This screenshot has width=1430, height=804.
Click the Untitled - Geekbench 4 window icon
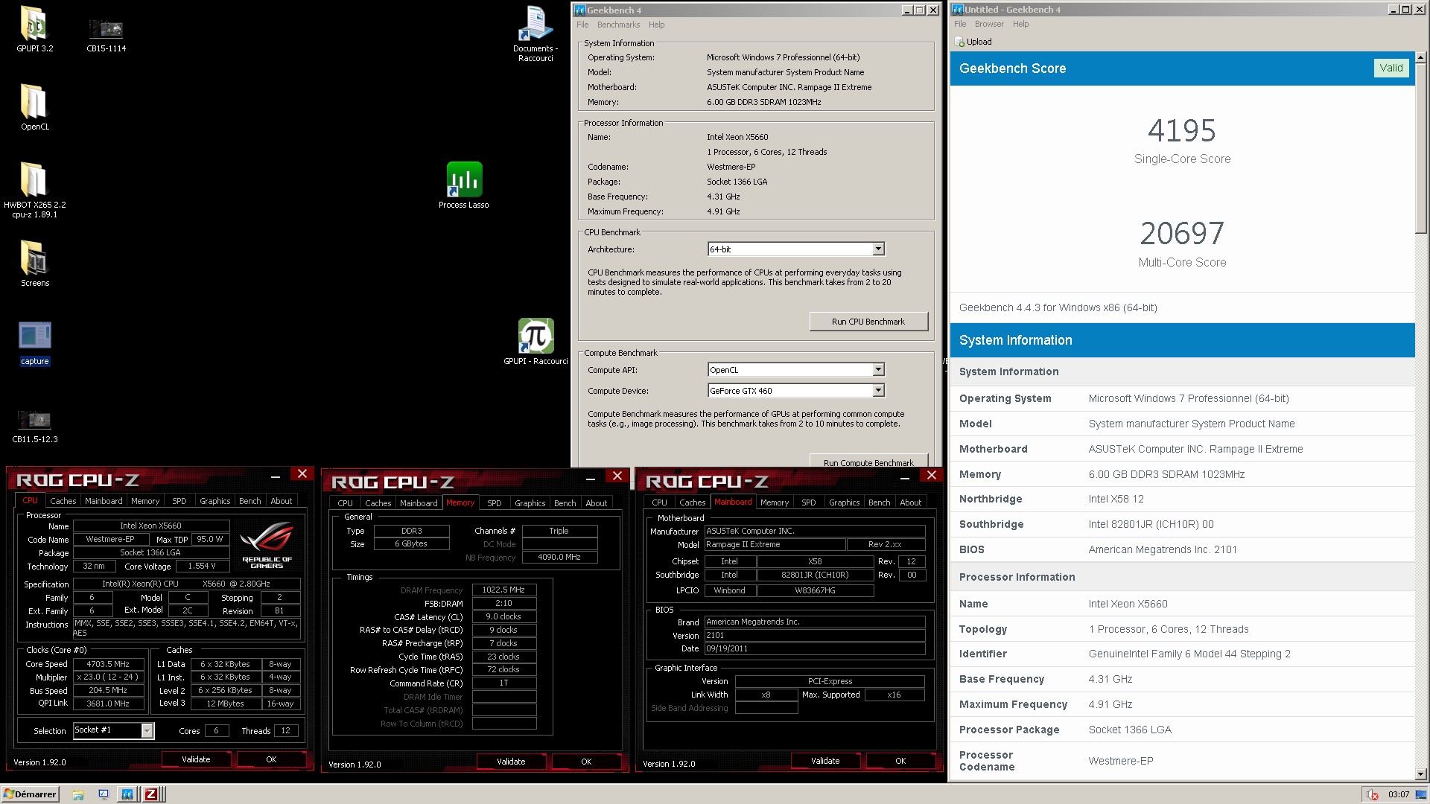click(x=958, y=10)
